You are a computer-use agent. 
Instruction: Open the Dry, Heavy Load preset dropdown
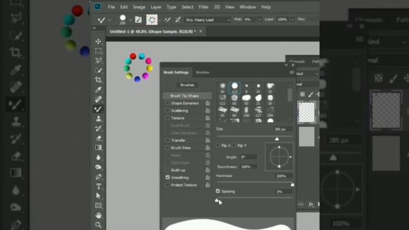(208, 20)
